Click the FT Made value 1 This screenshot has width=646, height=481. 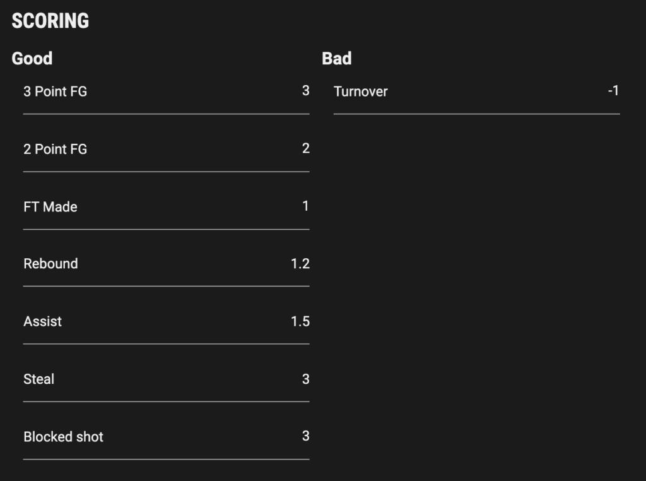pyautogui.click(x=305, y=206)
